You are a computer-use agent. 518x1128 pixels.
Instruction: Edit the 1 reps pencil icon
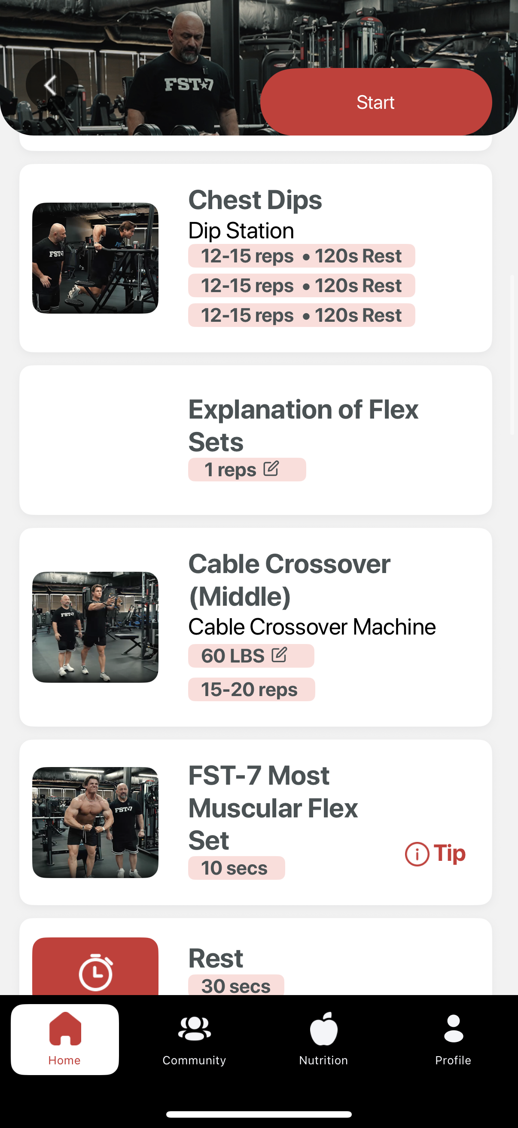(271, 469)
